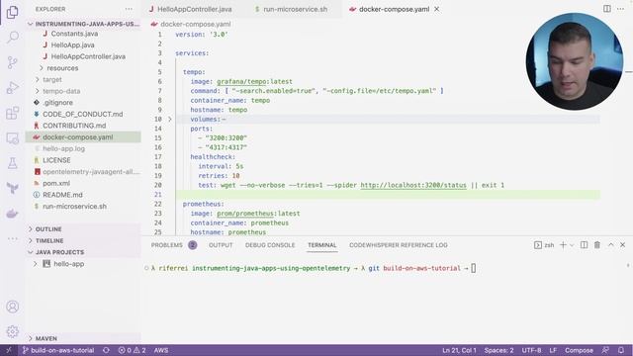Open HelloApp.java in explorer
Image resolution: width=633 pixels, height=356 pixels.
pos(72,45)
